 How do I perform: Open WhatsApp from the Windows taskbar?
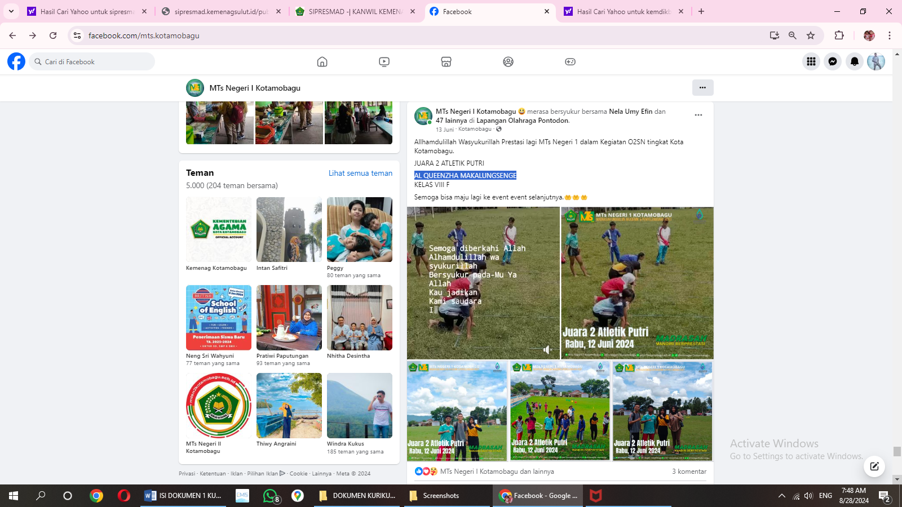pos(271,496)
